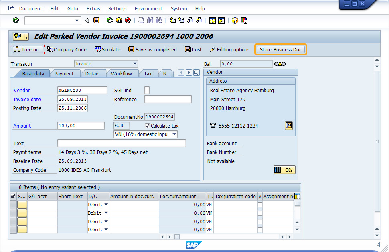Click the Print icon
The image size is (389, 252).
(x=141, y=20)
